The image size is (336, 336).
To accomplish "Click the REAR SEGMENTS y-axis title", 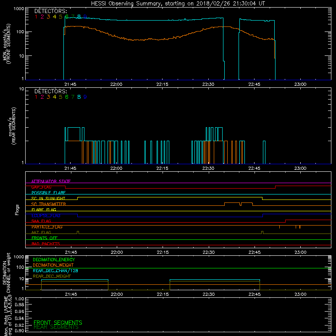I will 14,126.
